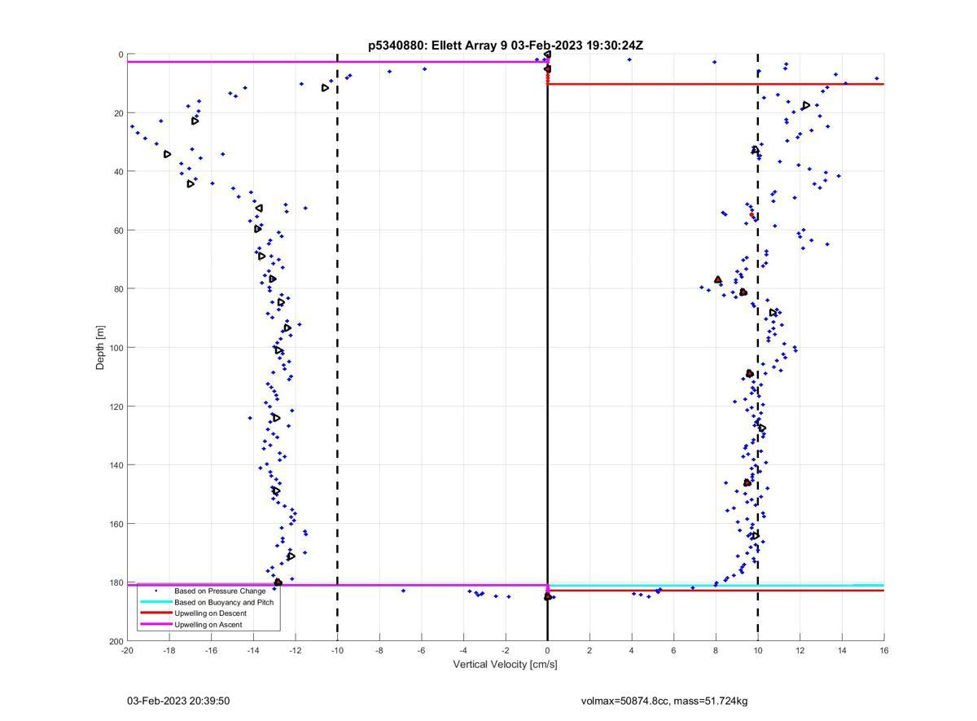The image size is (977, 721).
Task: Click the 'volmax=50874.8cc, mass=51.724kg' footer text
Action: point(664,701)
